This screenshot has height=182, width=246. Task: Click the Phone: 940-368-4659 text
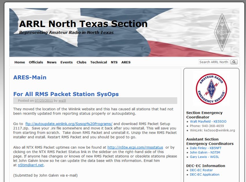pos(207,126)
